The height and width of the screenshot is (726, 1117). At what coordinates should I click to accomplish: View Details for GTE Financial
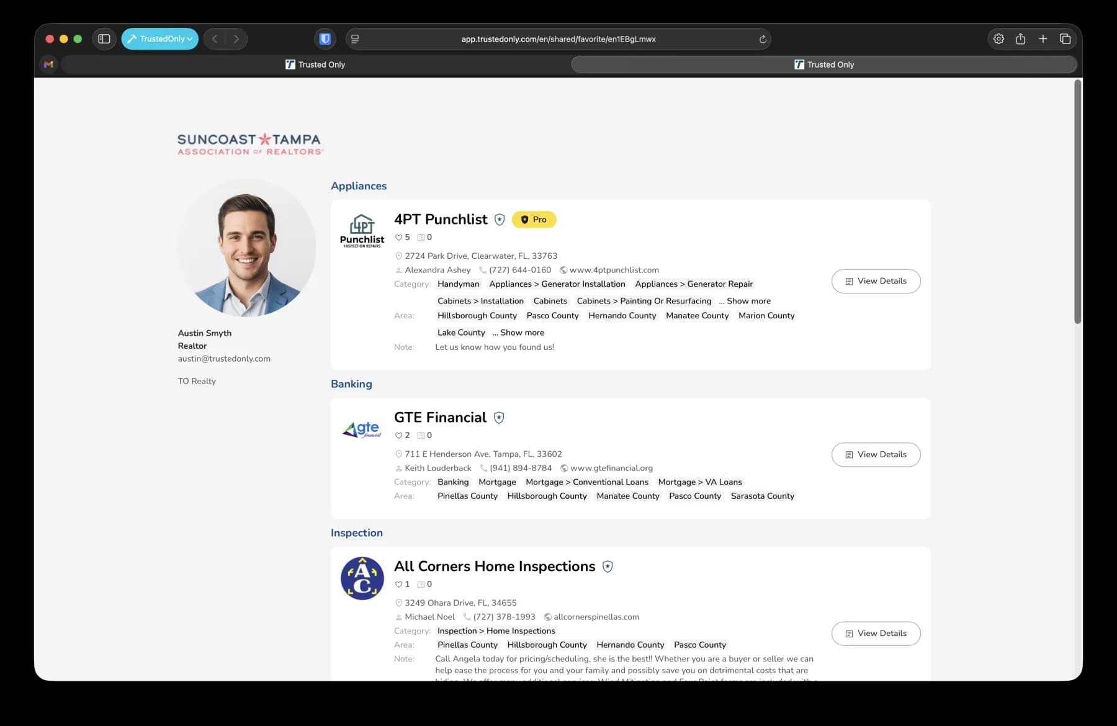pos(876,455)
